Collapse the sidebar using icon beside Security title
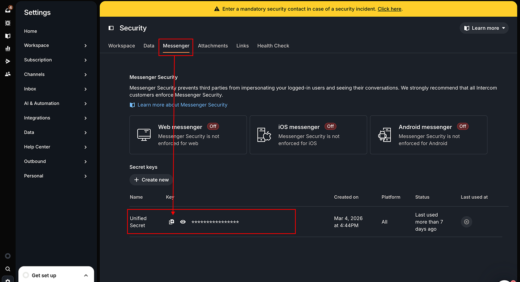This screenshot has height=282, width=520. (111, 28)
